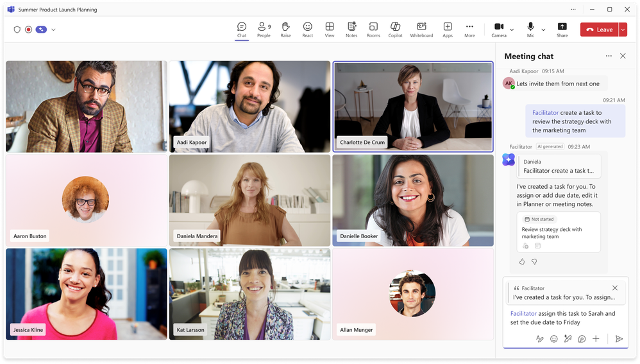Click the purple Facilitator pill icon
The width and height of the screenshot is (640, 364).
pyautogui.click(x=41, y=30)
